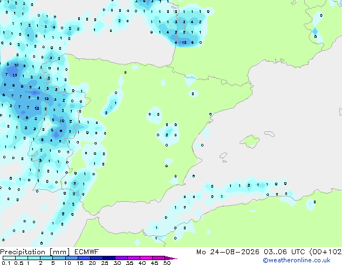The image size is (342, 265).
Task: Pick the 35–40 mm legend color segment
Action: pos(133,258)
